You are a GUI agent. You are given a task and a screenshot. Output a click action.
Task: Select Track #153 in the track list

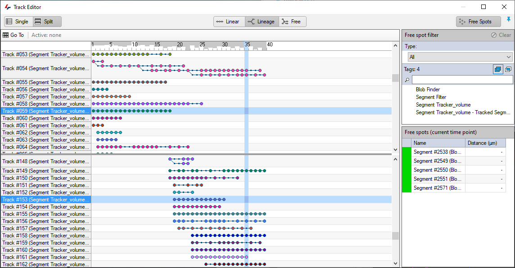pyautogui.click(x=45, y=199)
